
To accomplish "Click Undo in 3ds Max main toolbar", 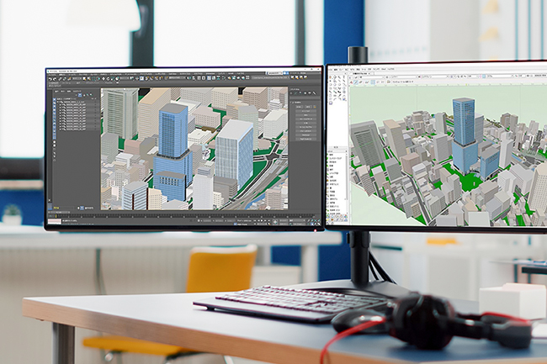I will click(50, 79).
